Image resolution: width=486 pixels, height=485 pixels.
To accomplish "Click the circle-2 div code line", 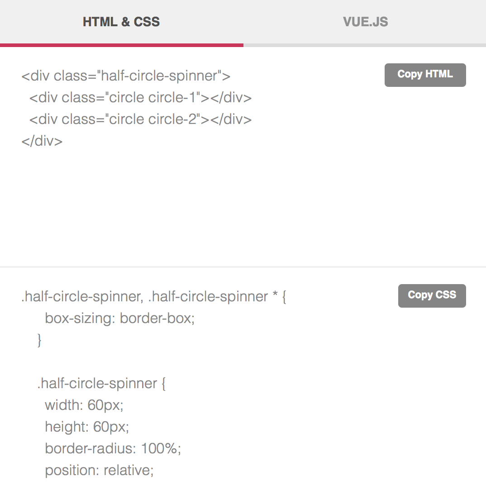I will (x=140, y=119).
